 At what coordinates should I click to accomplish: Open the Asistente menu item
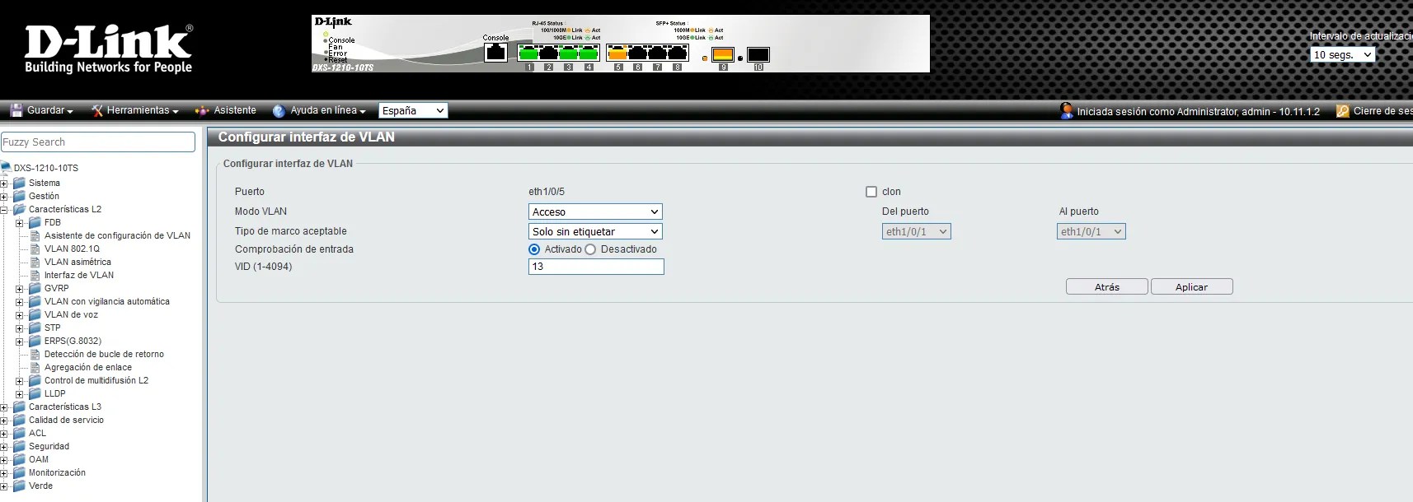pyautogui.click(x=235, y=110)
